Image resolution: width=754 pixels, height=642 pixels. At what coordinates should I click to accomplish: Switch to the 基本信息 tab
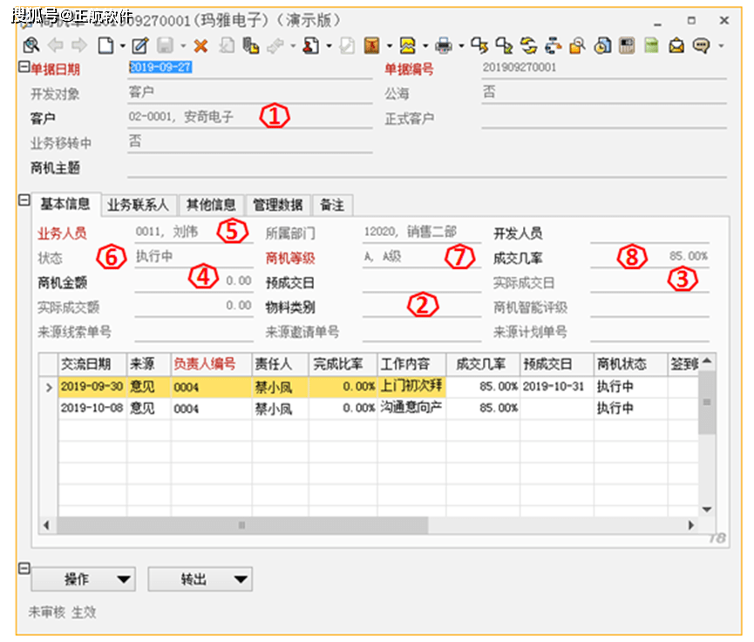[66, 204]
